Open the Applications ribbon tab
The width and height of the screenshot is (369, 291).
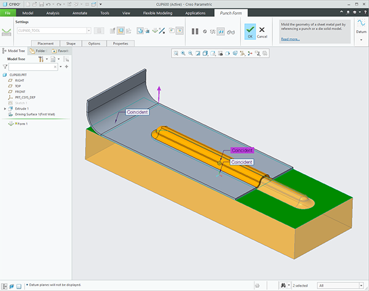tap(196, 13)
